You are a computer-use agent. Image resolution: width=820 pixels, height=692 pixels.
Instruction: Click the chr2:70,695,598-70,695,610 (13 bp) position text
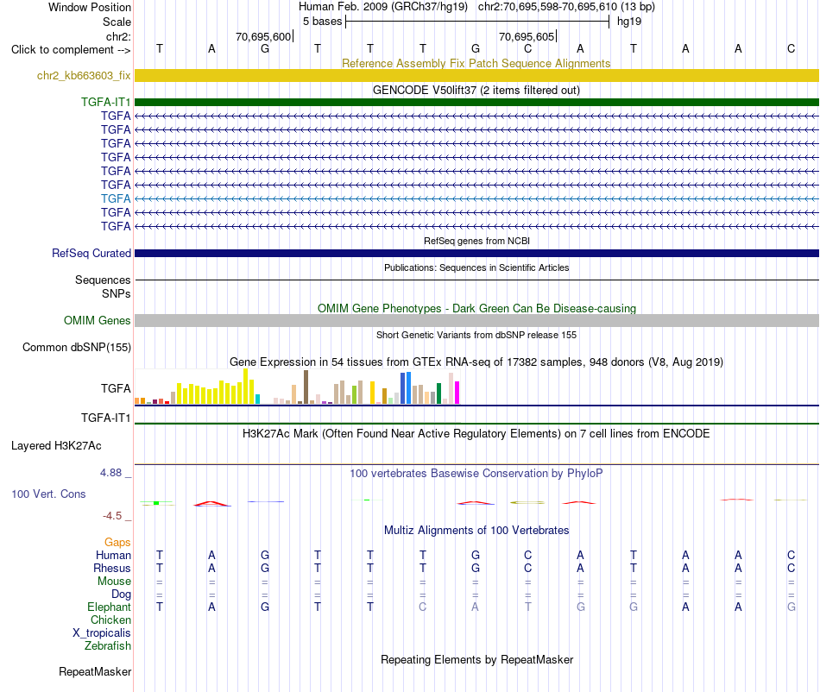pos(566,7)
